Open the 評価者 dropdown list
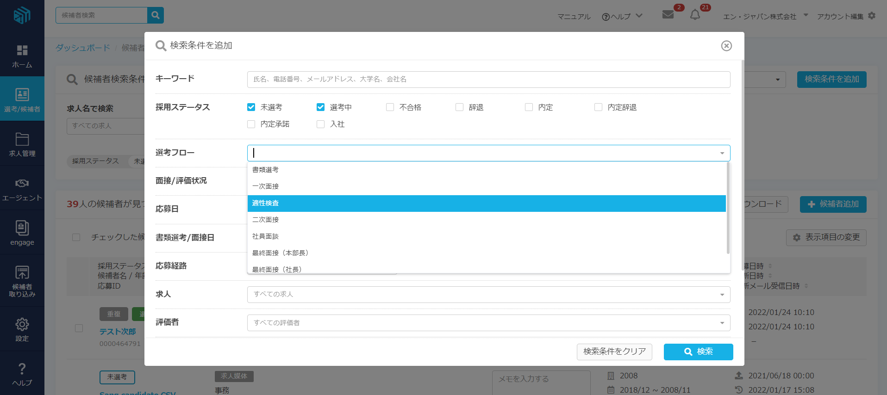 click(488, 323)
